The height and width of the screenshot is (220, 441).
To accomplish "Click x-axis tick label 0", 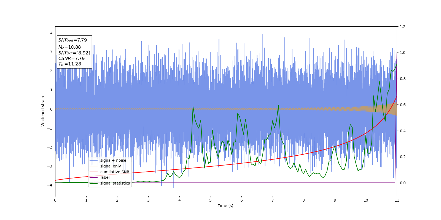I will [x=55, y=200].
